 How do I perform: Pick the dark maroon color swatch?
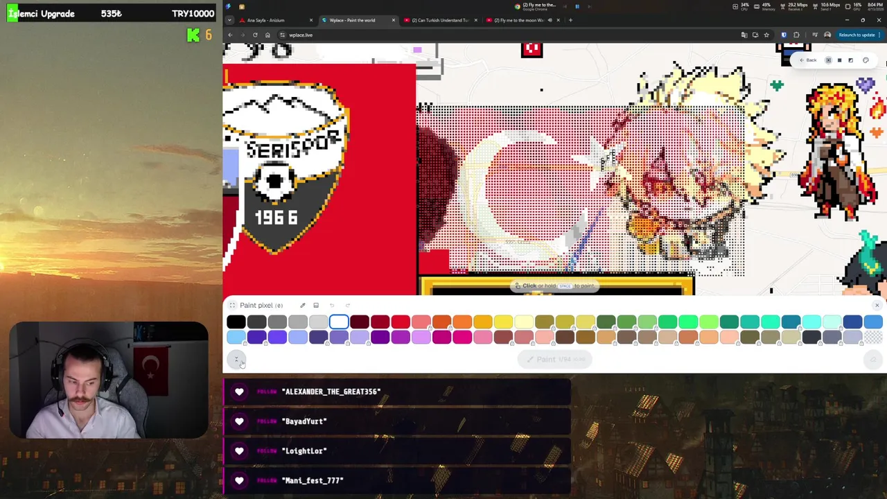[x=360, y=322]
